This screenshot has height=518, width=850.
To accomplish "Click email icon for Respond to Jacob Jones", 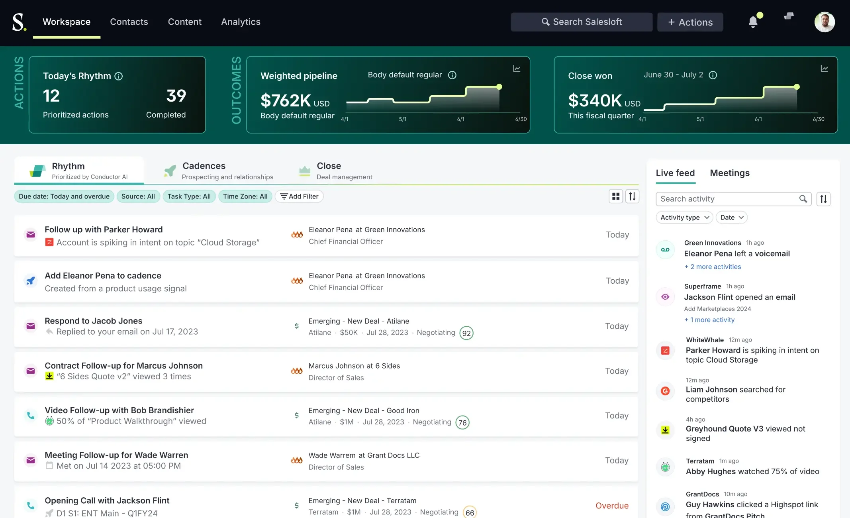I will pyautogui.click(x=31, y=326).
